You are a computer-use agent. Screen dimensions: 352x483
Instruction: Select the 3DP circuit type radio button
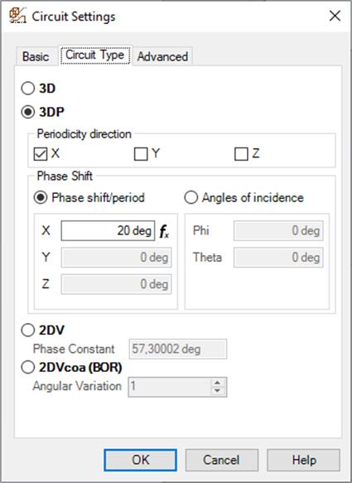coord(28,112)
